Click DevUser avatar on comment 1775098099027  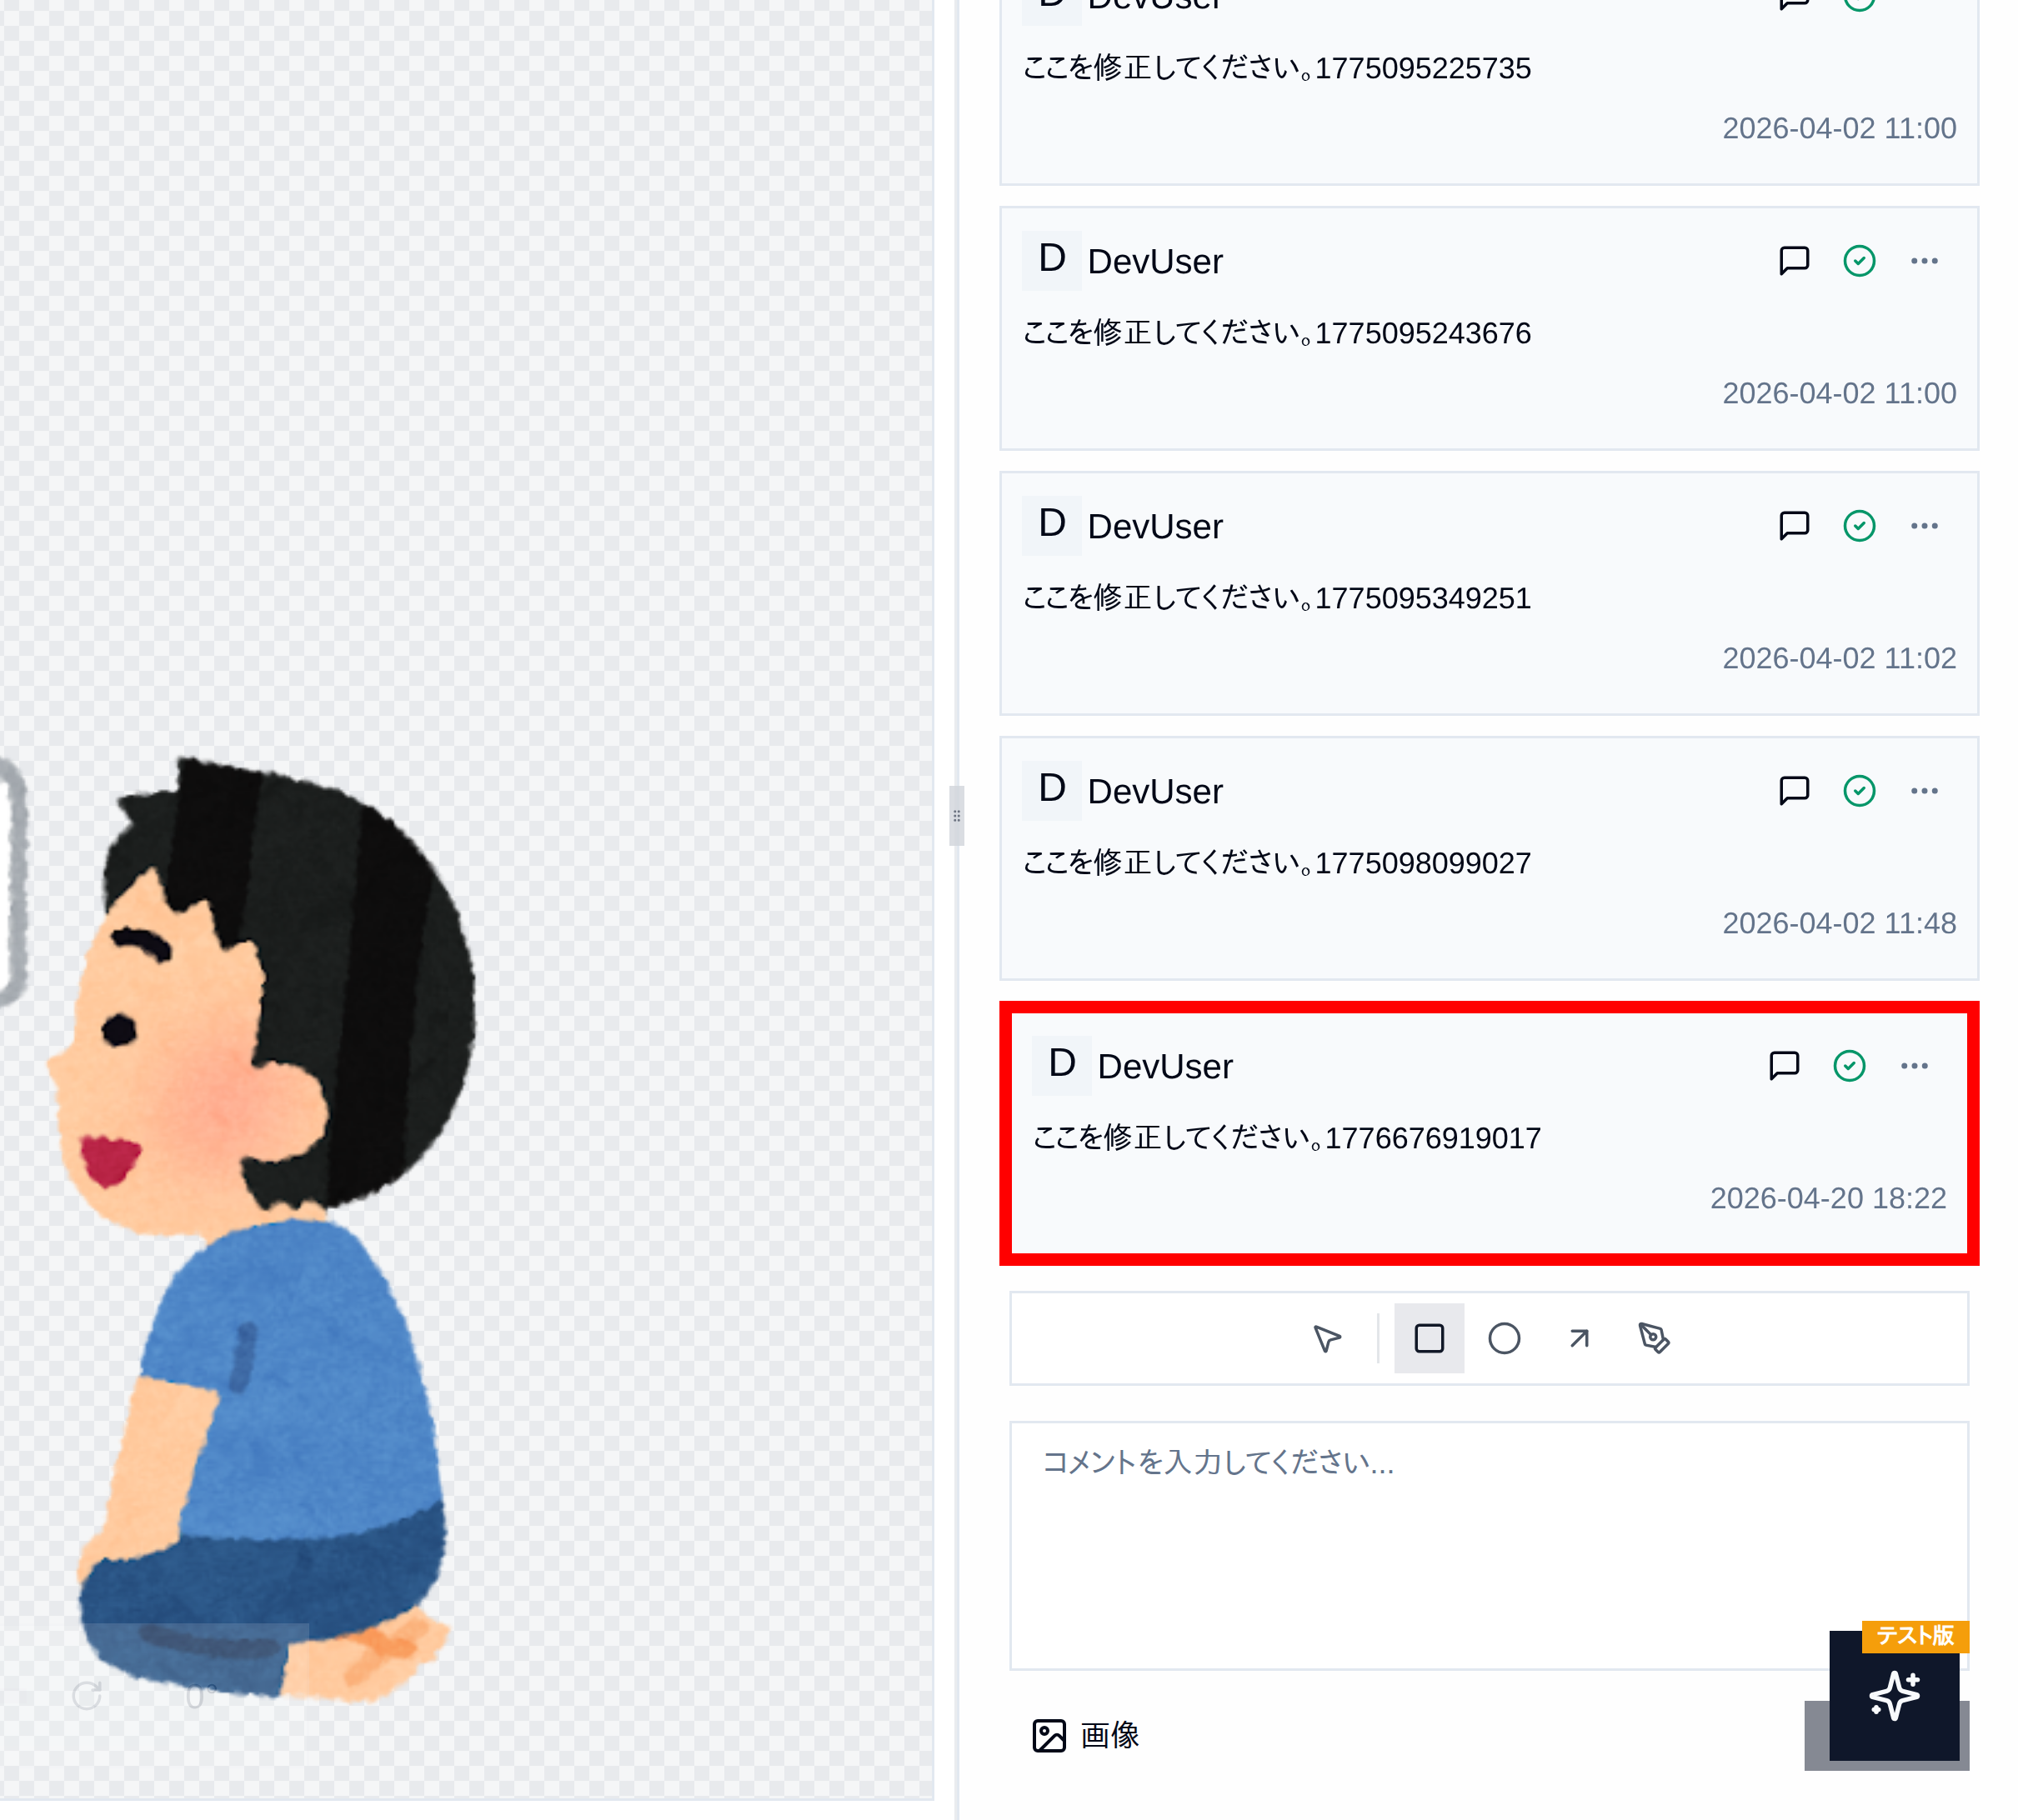pyautogui.click(x=1051, y=790)
